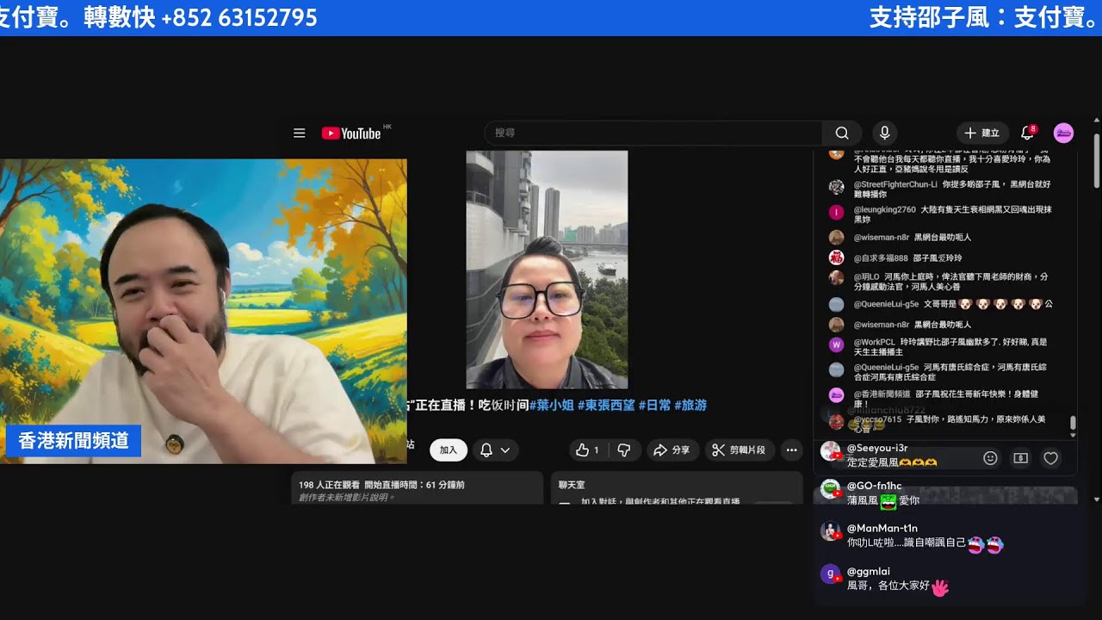
Task: Expand channel notification bell dropdown
Action: (495, 450)
